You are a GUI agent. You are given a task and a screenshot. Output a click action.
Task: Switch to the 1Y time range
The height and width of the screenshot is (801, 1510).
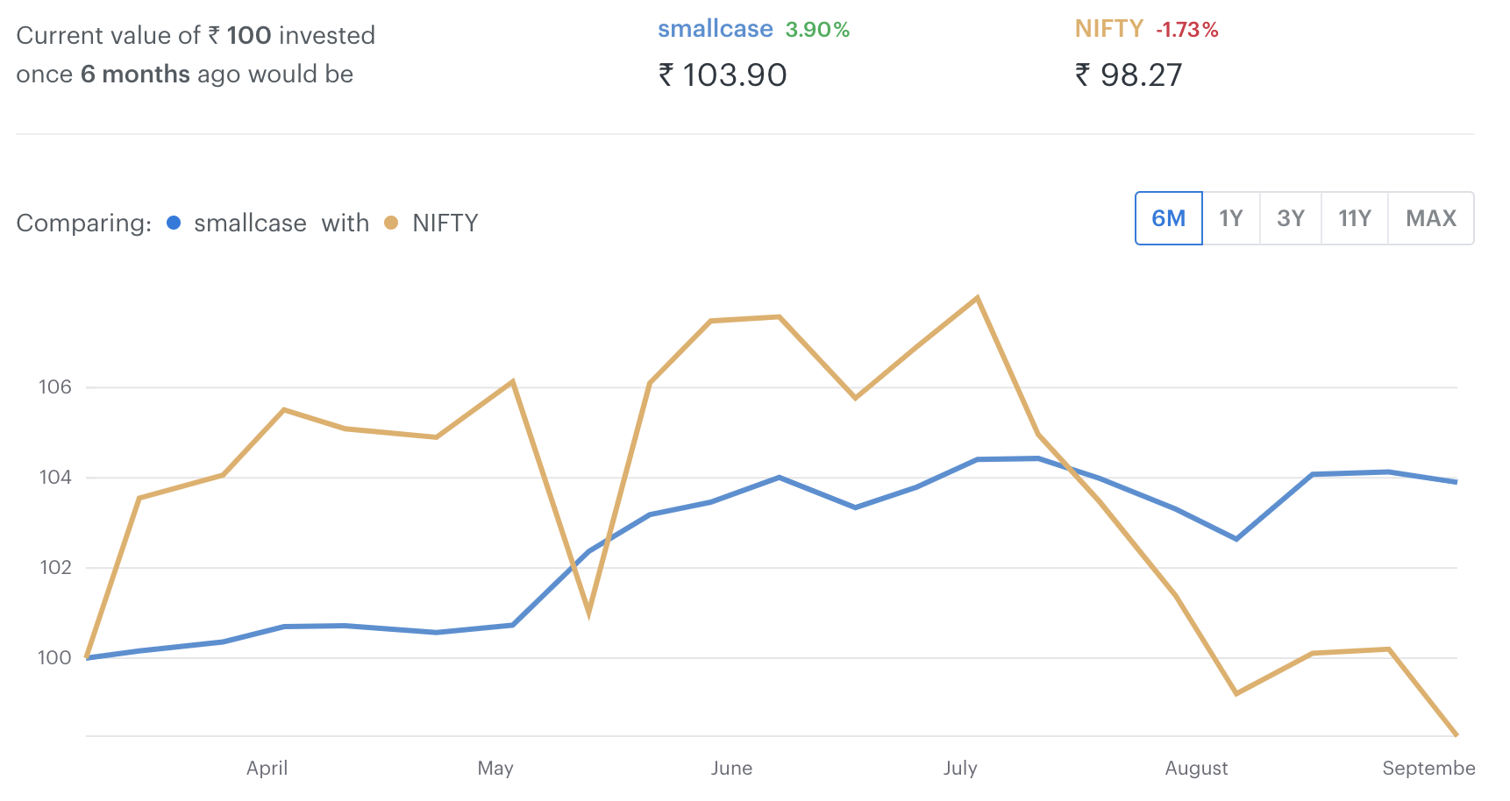pos(1231,218)
